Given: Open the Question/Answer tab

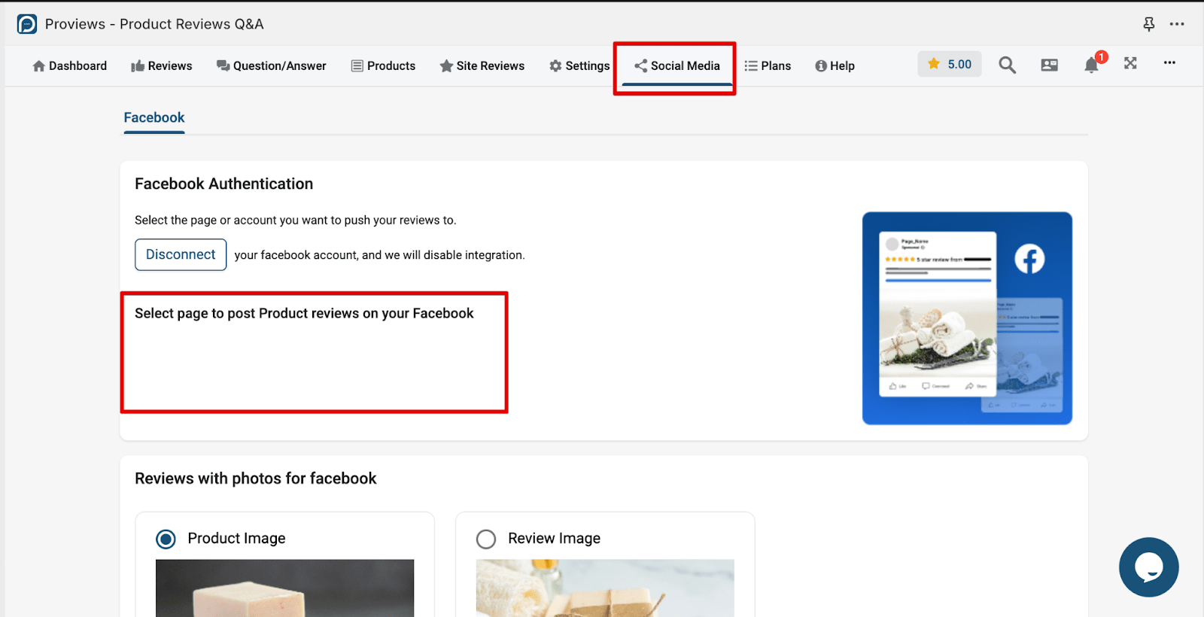Looking at the screenshot, I should point(272,65).
